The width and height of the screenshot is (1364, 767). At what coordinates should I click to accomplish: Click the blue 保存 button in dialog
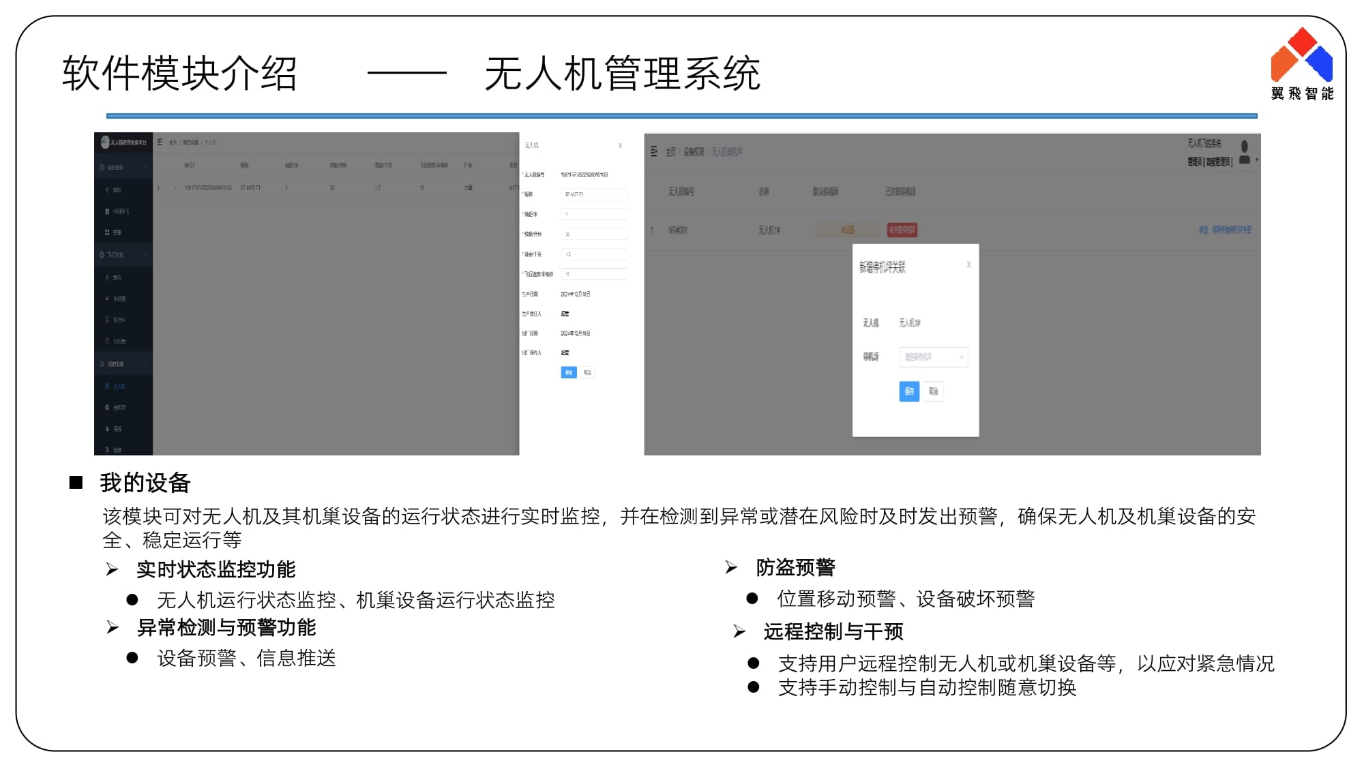click(909, 391)
